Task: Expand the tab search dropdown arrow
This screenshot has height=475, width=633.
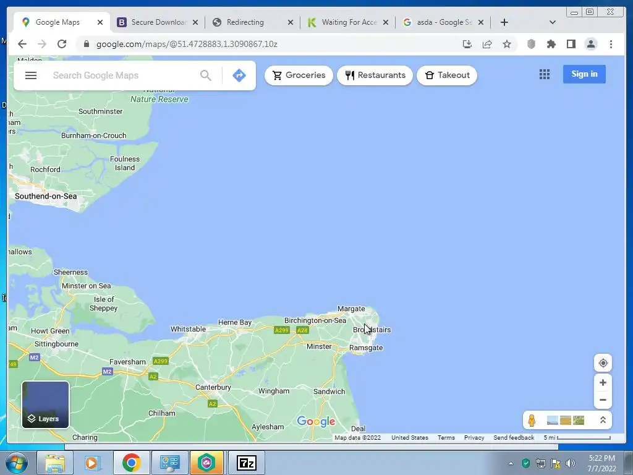Action: tap(553, 22)
